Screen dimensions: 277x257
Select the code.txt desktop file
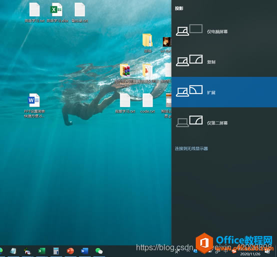[x=147, y=103]
